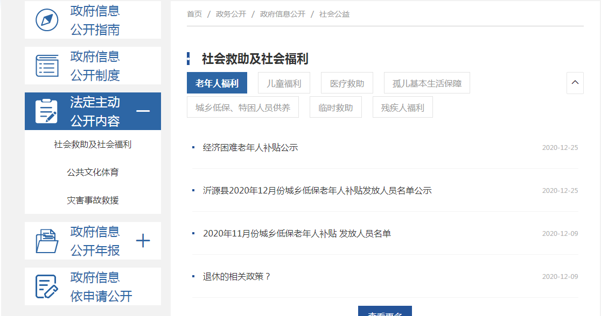601x316 pixels.
Task: Switch to 城乡低保、特困人员供养 tab
Action: point(242,107)
